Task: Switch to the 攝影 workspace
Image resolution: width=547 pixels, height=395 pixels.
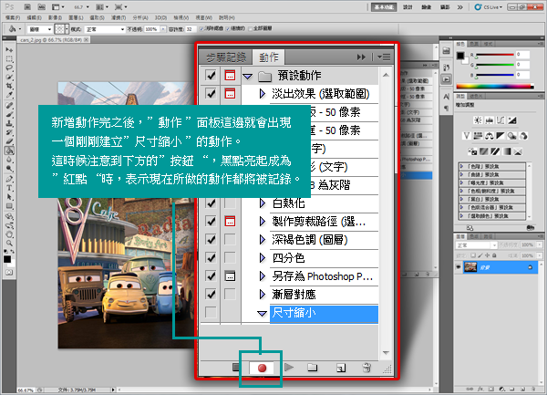Action: pos(445,7)
